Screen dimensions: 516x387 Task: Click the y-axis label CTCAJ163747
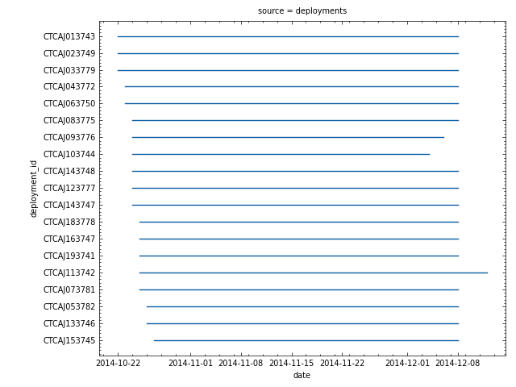pyautogui.click(x=69, y=239)
